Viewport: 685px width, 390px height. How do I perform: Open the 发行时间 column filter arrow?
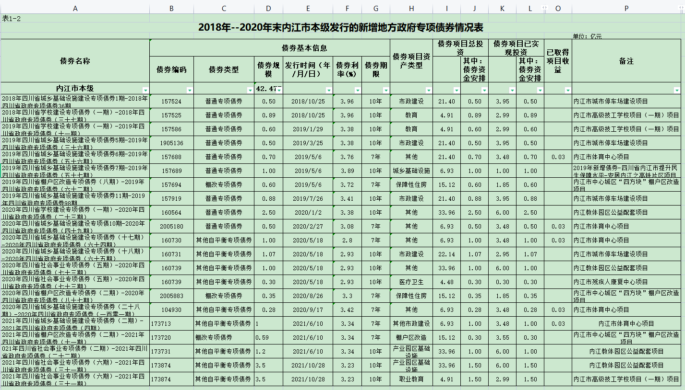[x=329, y=91]
